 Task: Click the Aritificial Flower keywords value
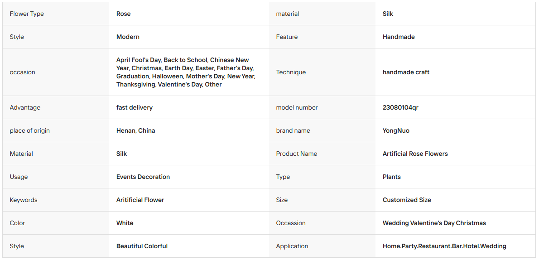[x=140, y=200]
